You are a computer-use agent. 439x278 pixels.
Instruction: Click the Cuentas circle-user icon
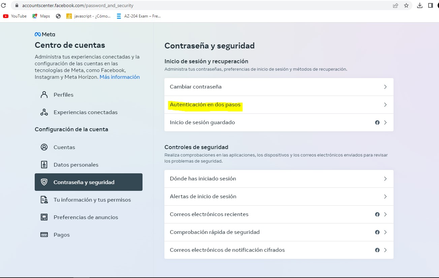pos(44,147)
